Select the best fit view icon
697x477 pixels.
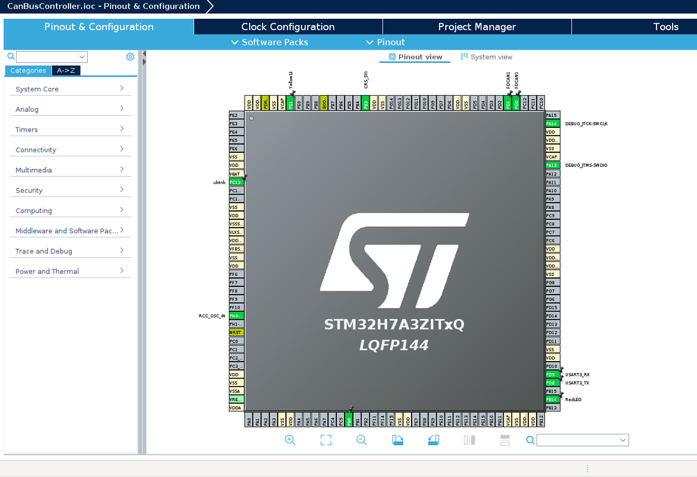[325, 440]
